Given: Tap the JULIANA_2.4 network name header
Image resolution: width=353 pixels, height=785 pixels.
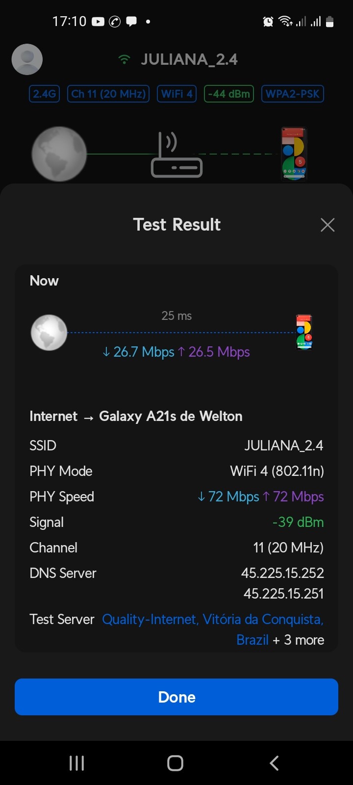Looking at the screenshot, I should click(189, 59).
